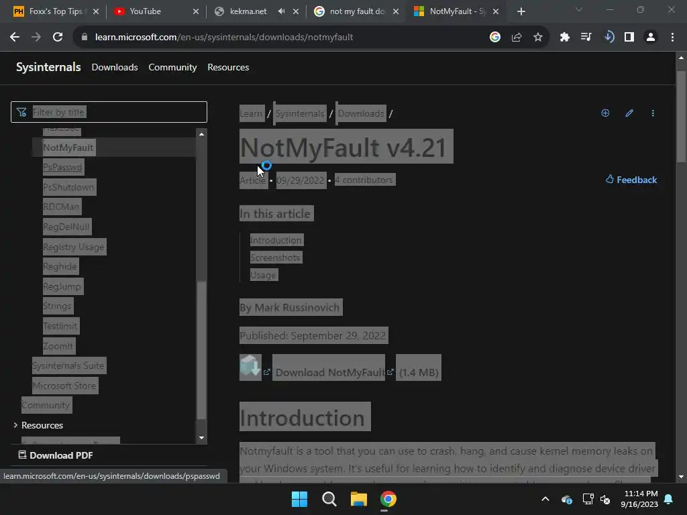Click the address bar URL
Viewport: 687px width, 515px height.
(224, 38)
